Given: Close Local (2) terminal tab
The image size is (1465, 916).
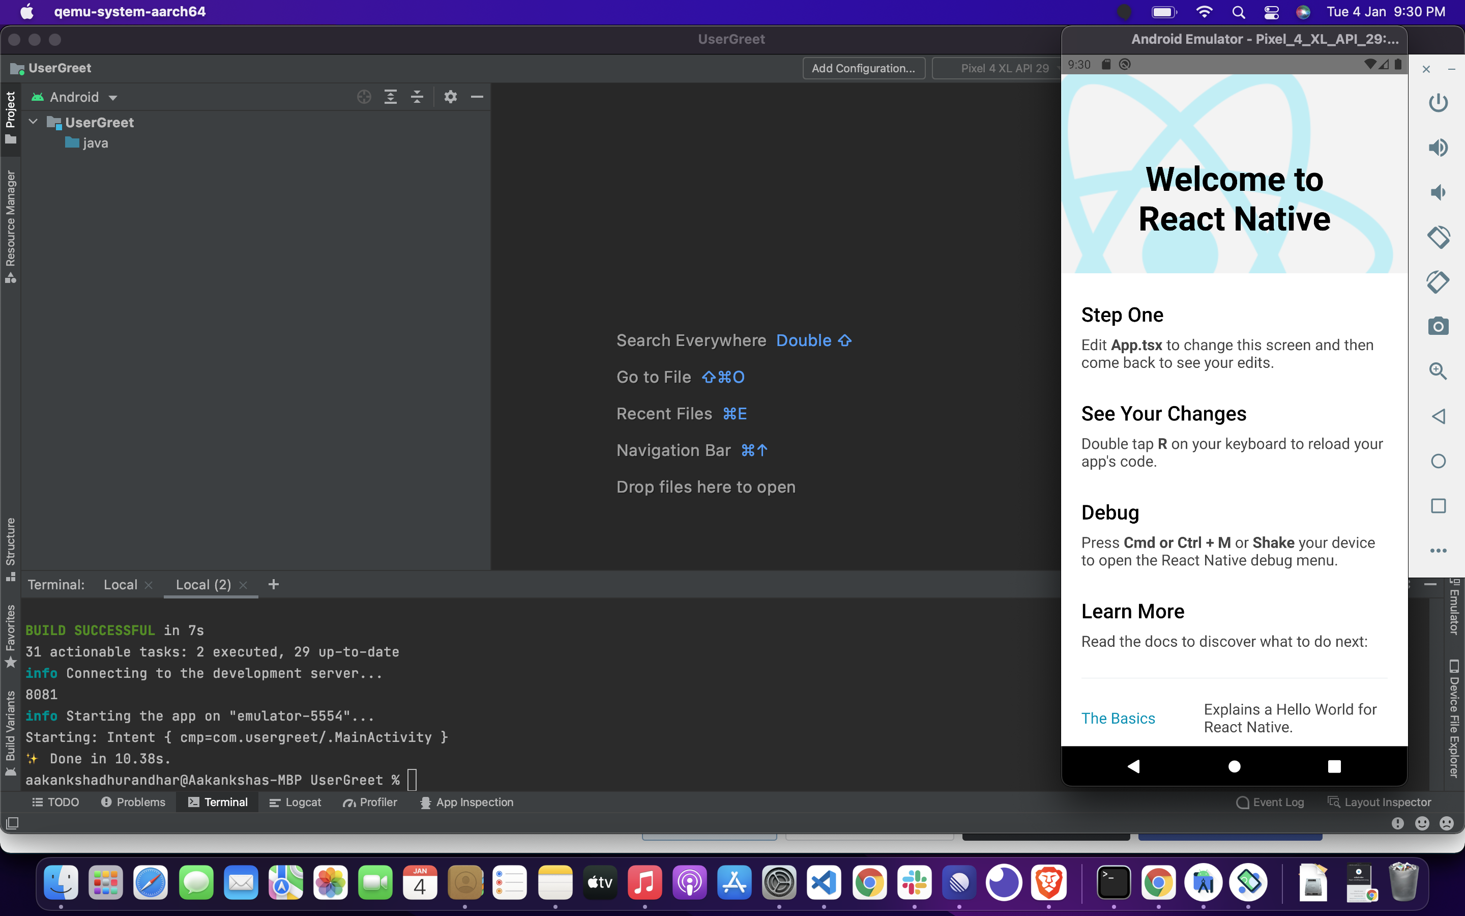Looking at the screenshot, I should tap(243, 585).
